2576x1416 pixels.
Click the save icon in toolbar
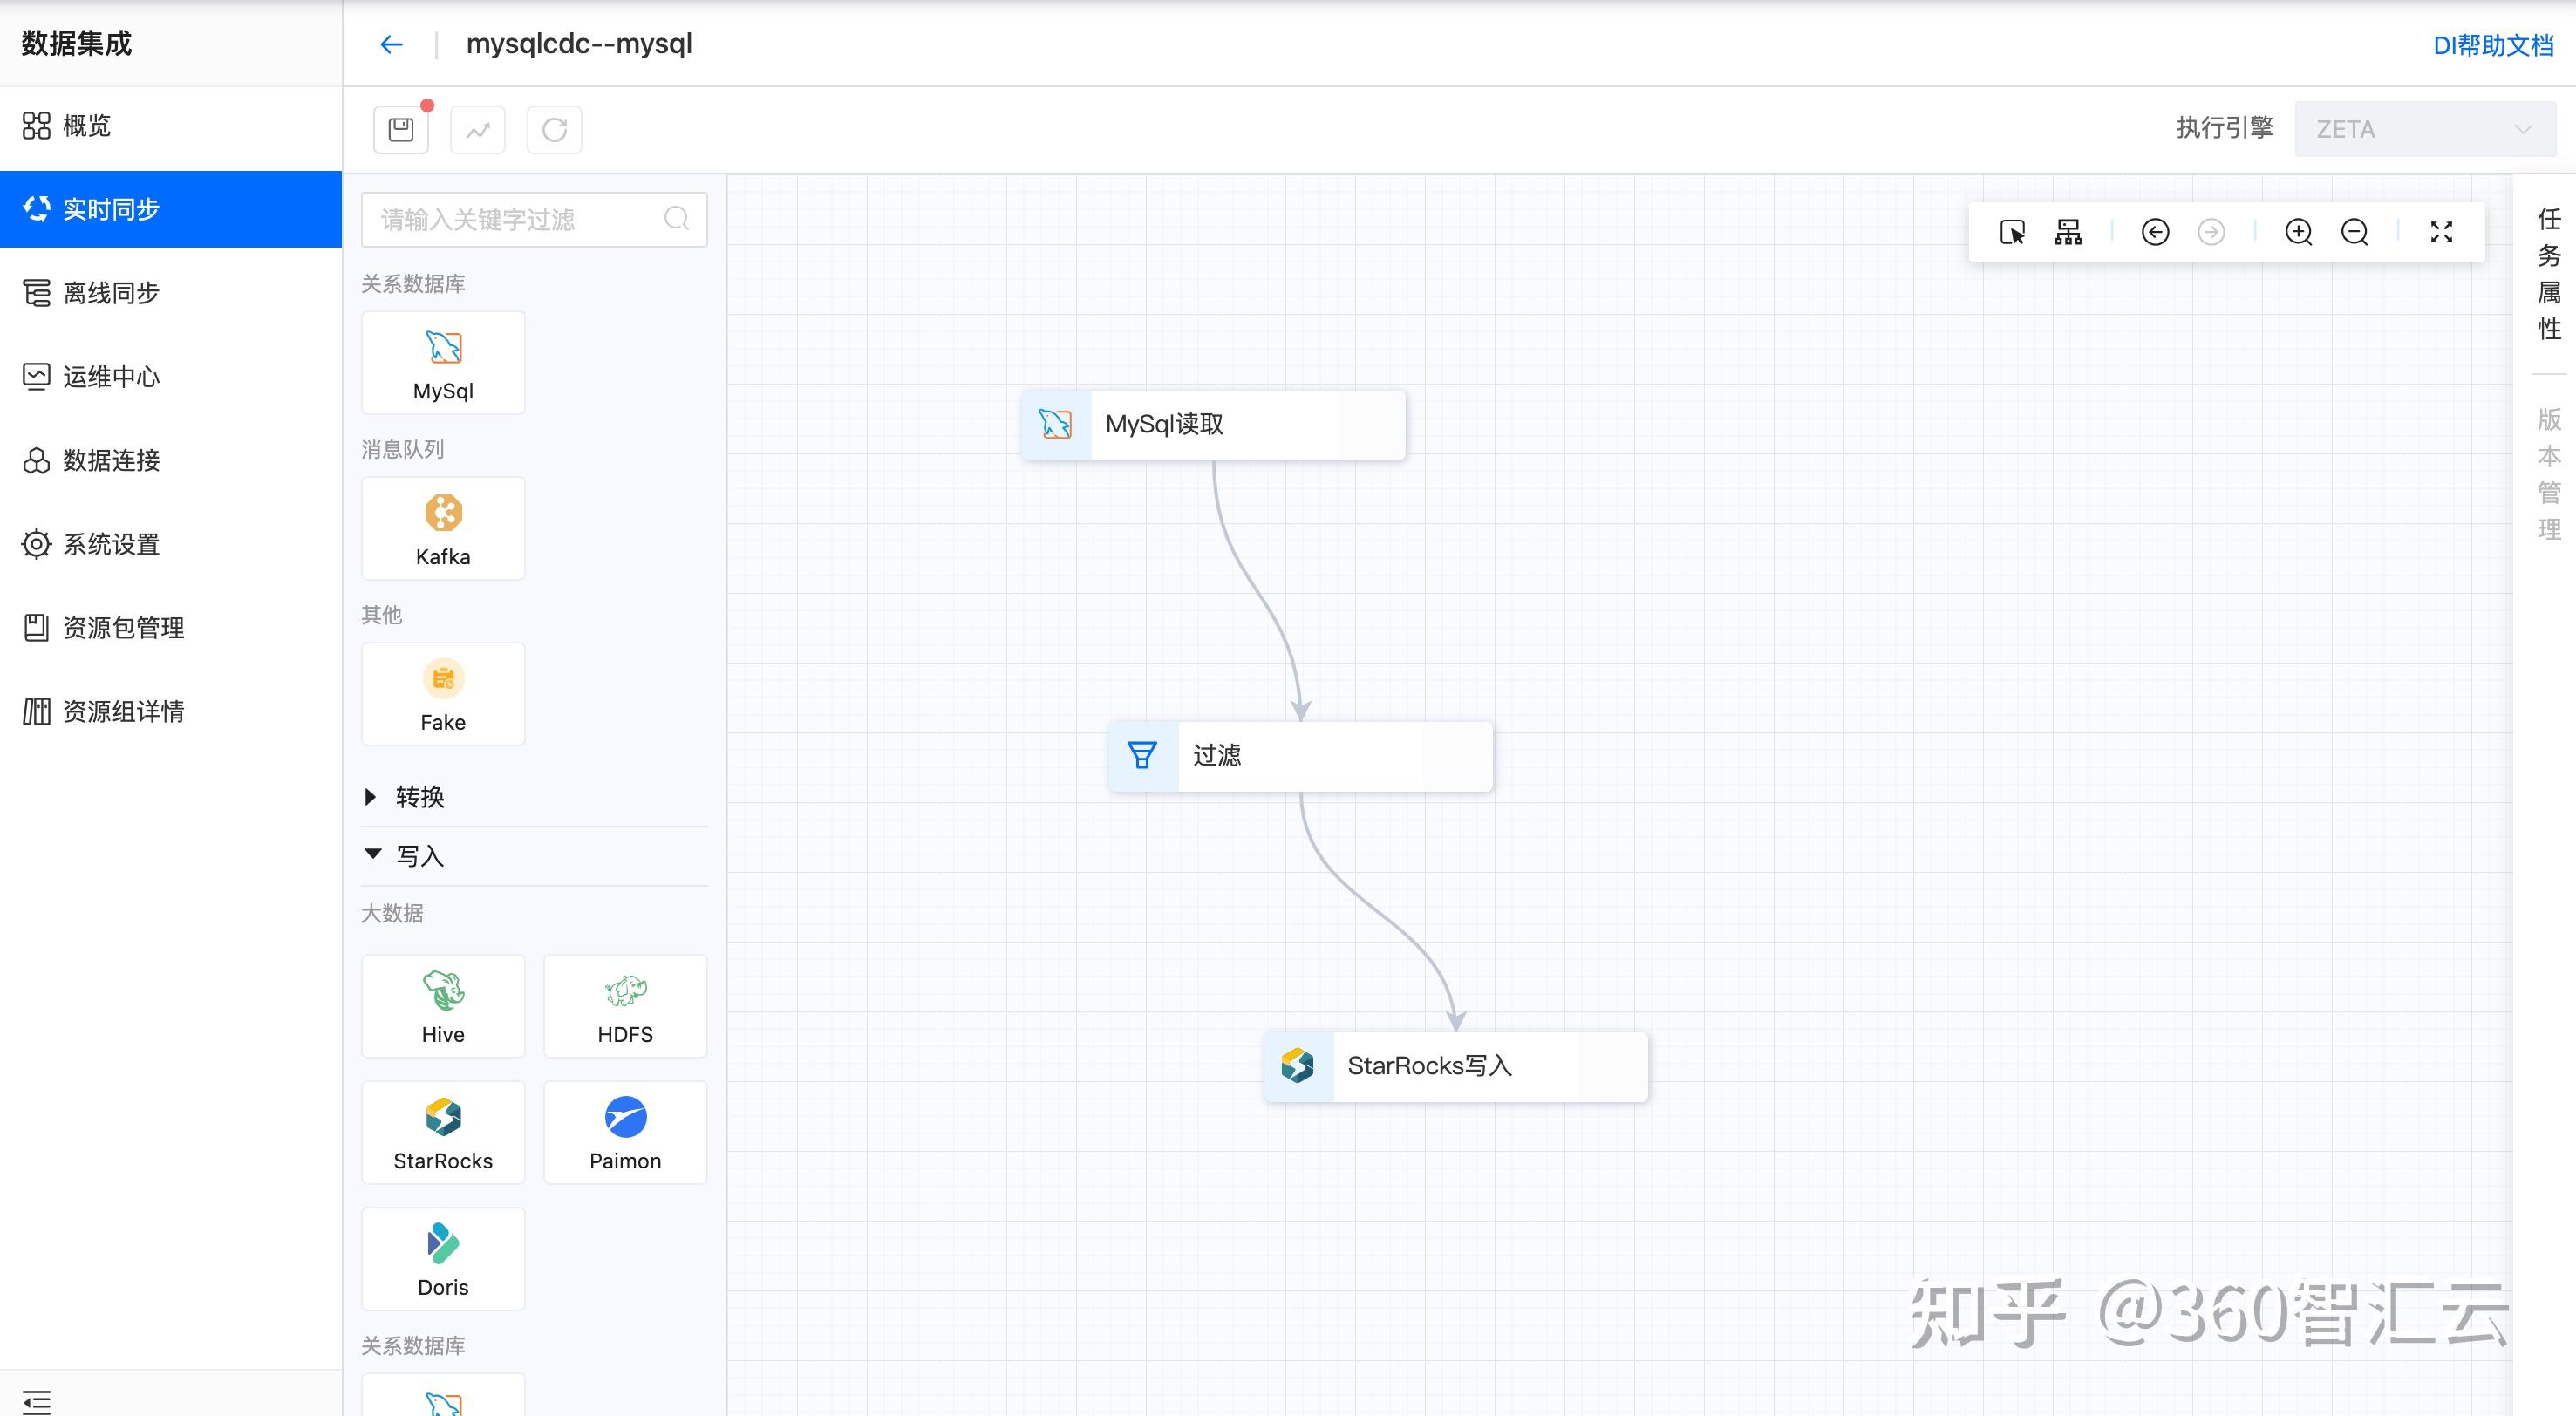pos(401,129)
